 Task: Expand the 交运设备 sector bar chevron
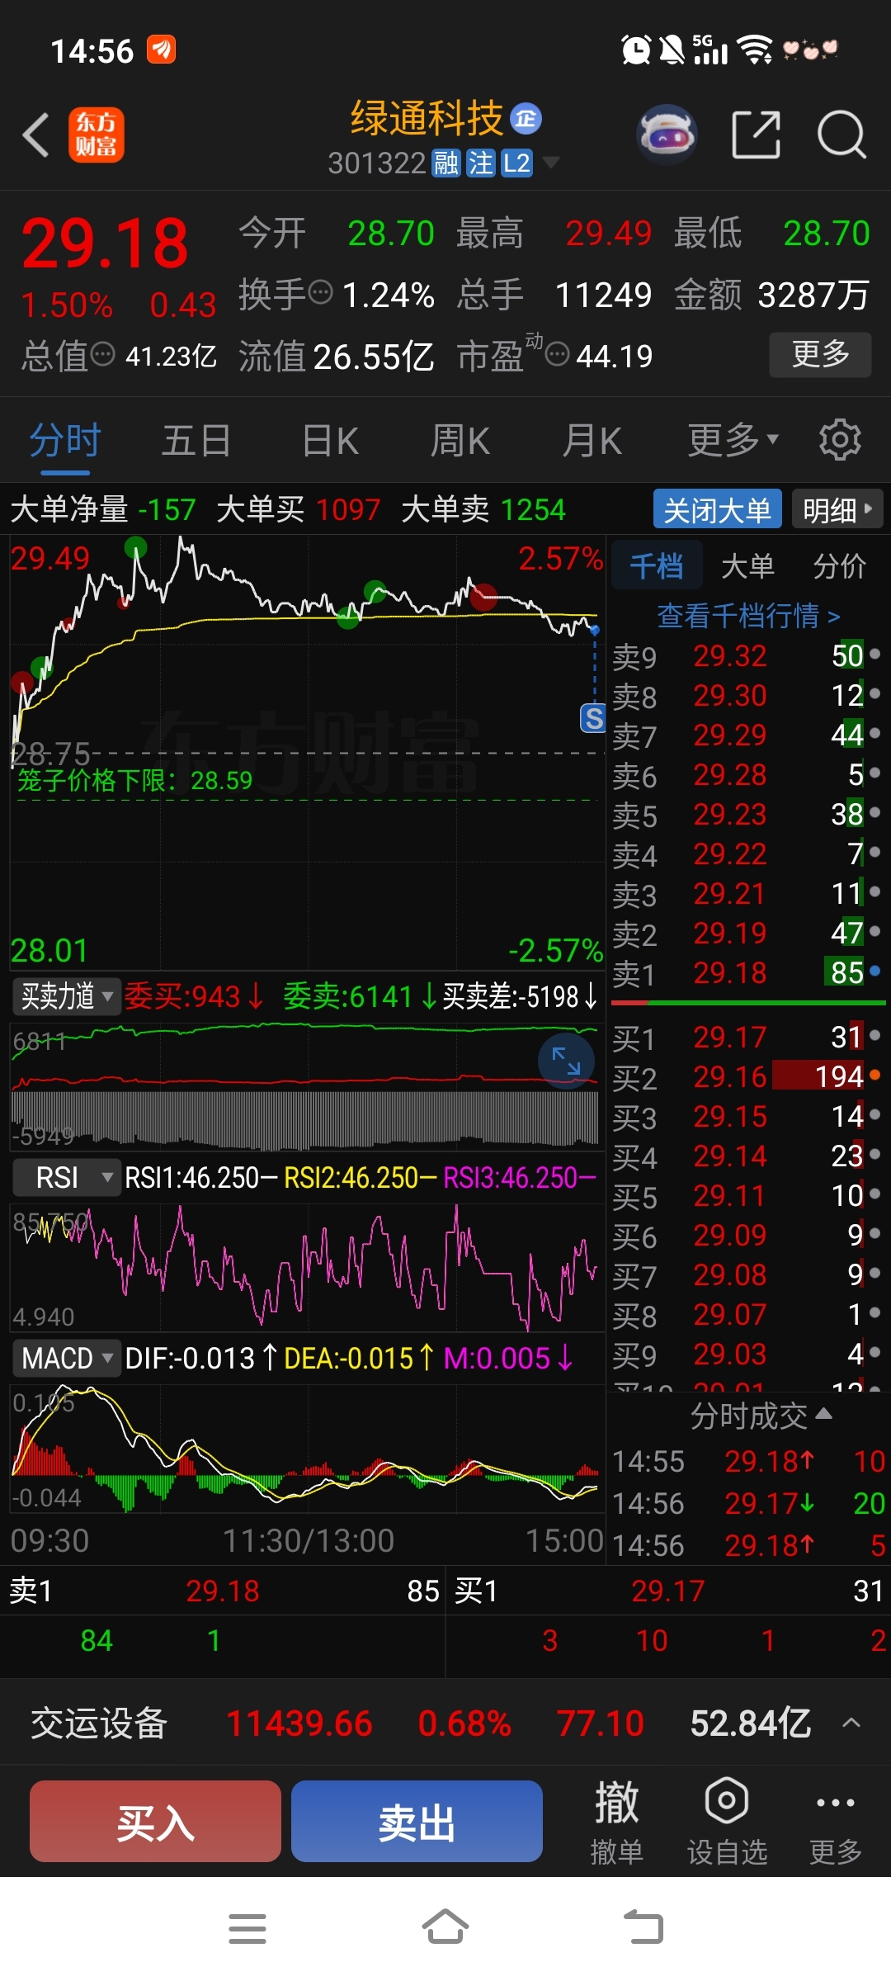851,1723
